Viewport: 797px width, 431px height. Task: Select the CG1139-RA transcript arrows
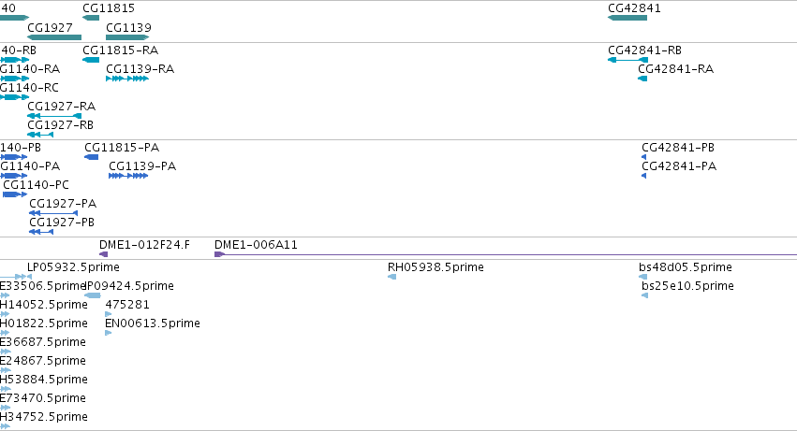pos(127,79)
